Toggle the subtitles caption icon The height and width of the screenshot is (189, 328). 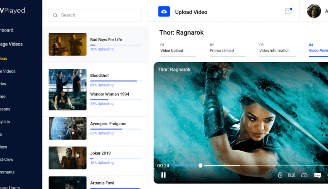point(317,175)
